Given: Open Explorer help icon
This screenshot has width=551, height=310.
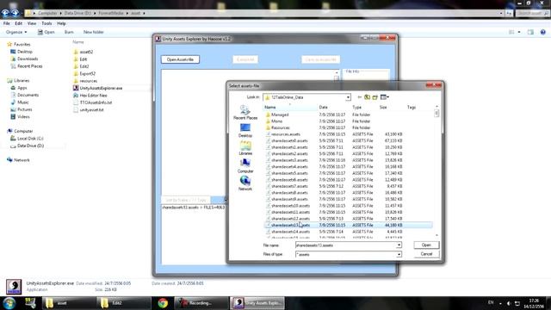Looking at the screenshot, I should (543, 32).
